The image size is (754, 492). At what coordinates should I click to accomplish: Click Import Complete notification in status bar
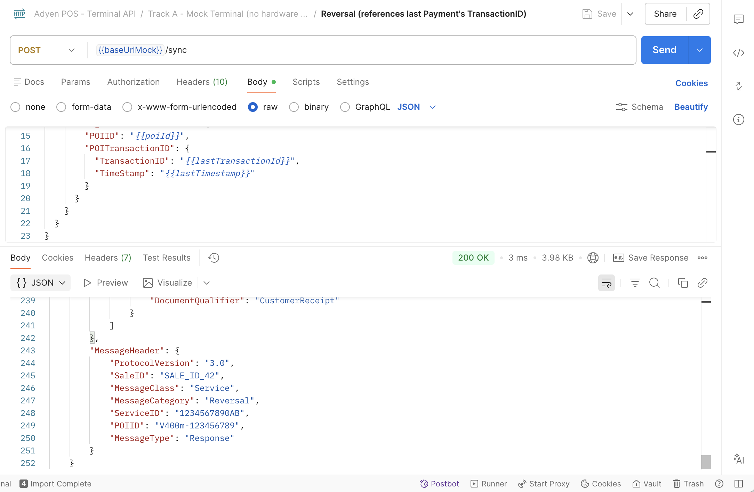point(56,484)
